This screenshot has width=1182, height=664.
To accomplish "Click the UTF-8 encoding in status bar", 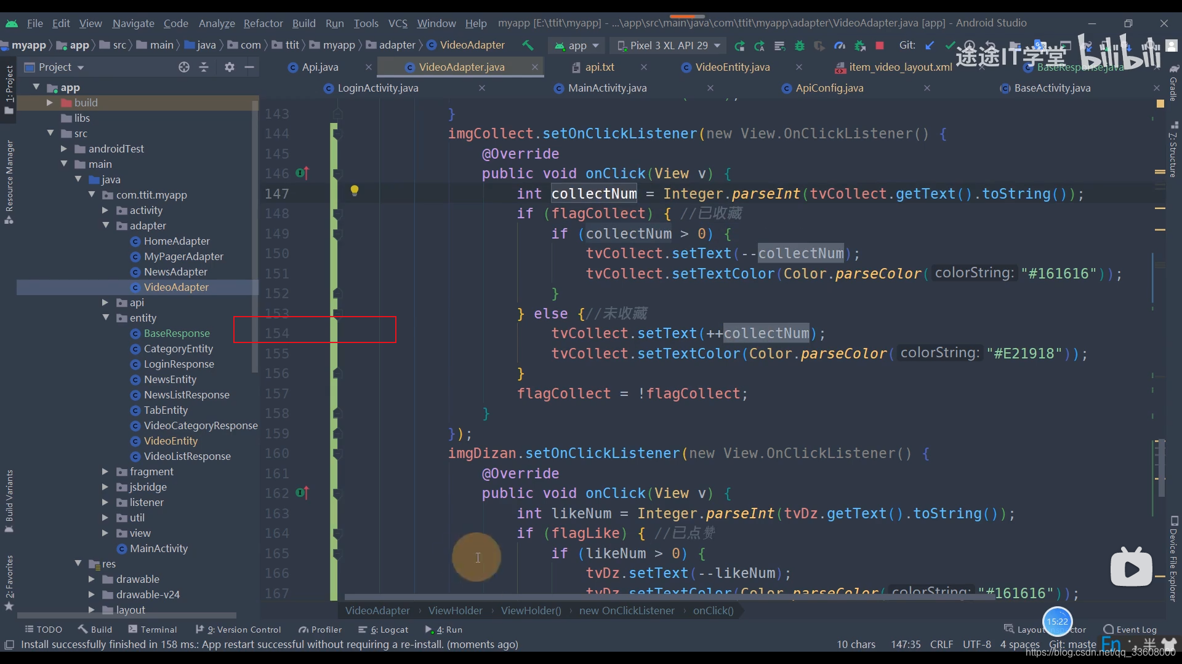I will pos(976,644).
